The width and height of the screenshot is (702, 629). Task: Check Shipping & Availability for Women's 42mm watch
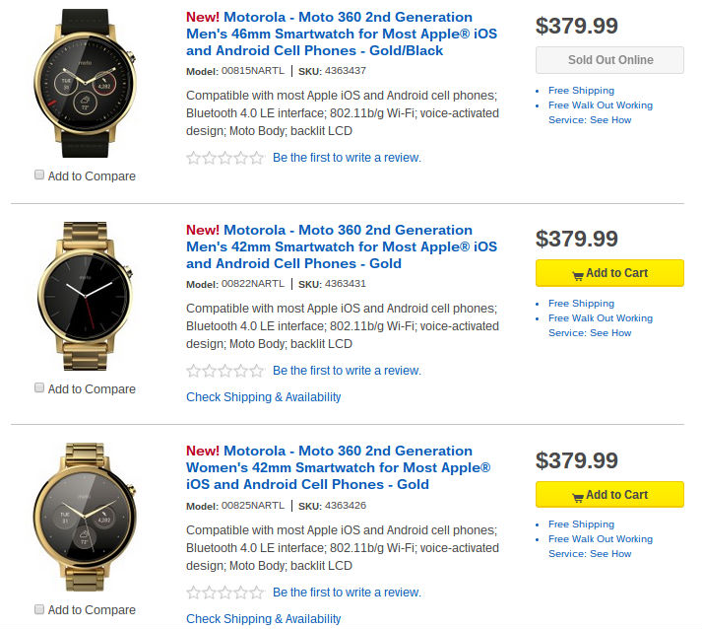264,619
